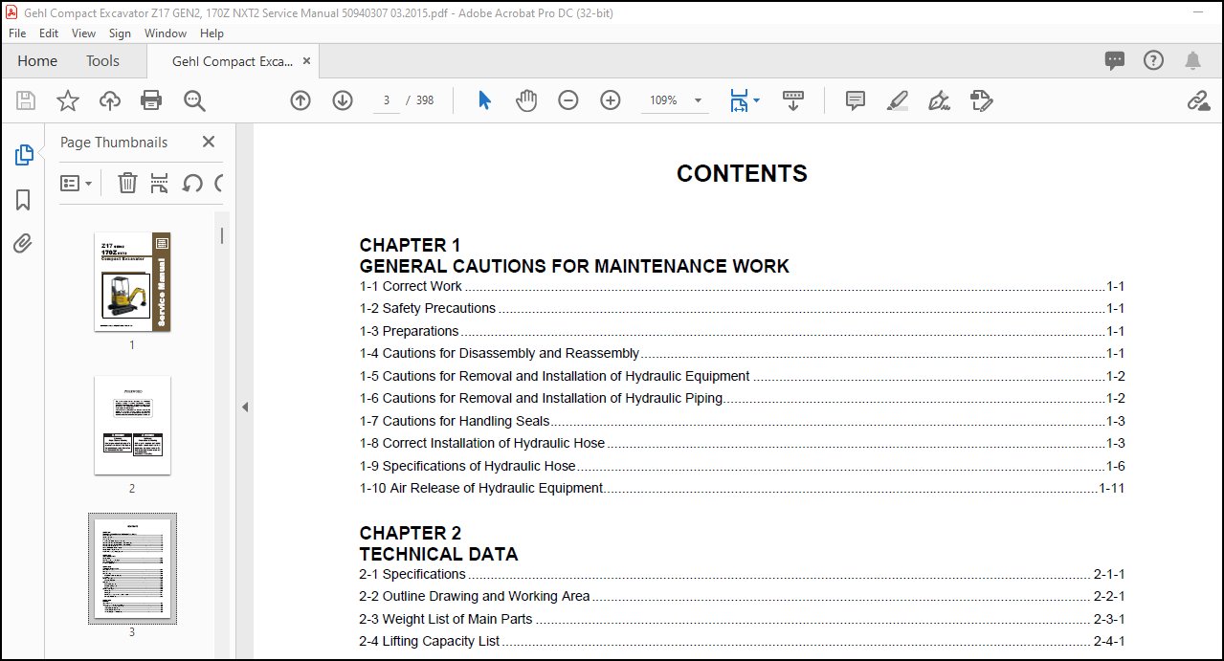
Task: Select page 3 contents thumbnail
Action: 132,568
